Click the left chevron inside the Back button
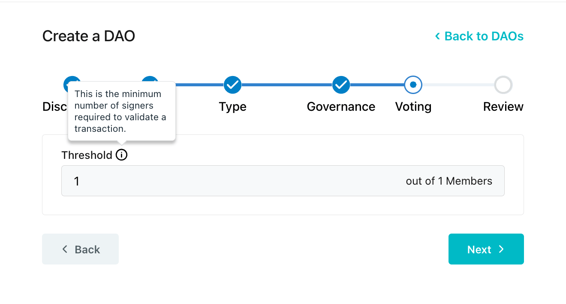 [x=65, y=249]
